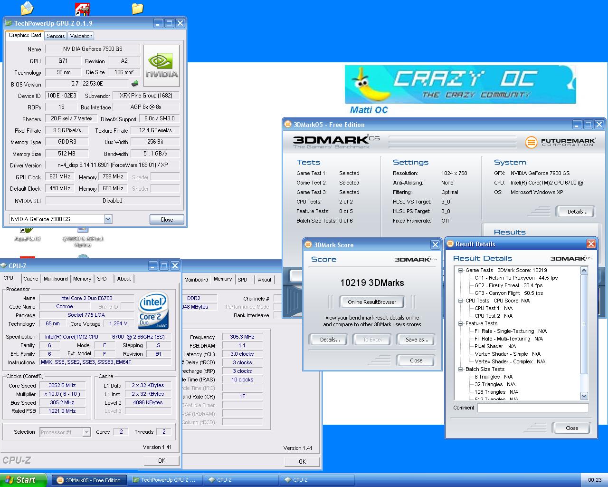
Task: Click the Intel Core 2 Duo logo in CPU-Z
Action: tap(153, 311)
